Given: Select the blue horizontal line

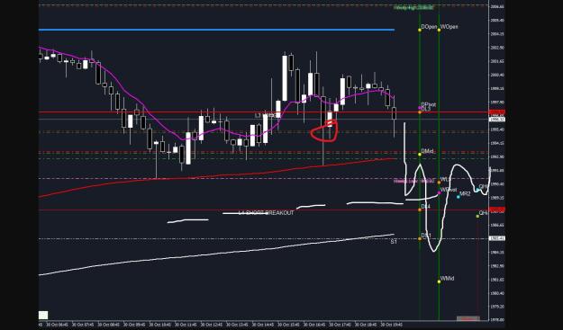Looking at the screenshot, I should click(x=216, y=30).
